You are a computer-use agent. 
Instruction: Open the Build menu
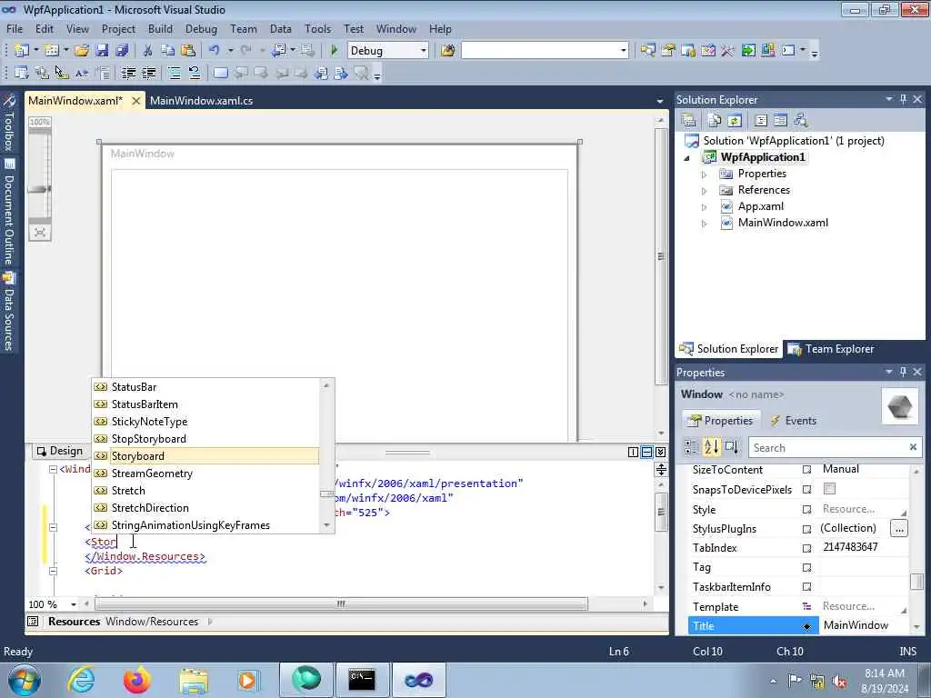(160, 28)
